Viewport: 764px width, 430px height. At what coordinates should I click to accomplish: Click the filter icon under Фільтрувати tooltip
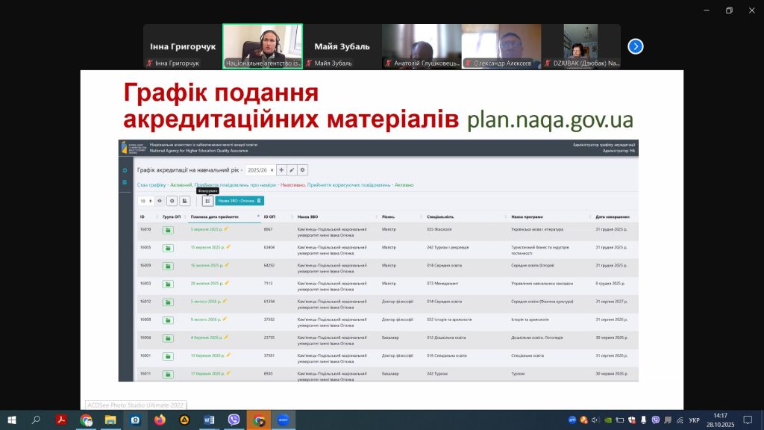207,201
